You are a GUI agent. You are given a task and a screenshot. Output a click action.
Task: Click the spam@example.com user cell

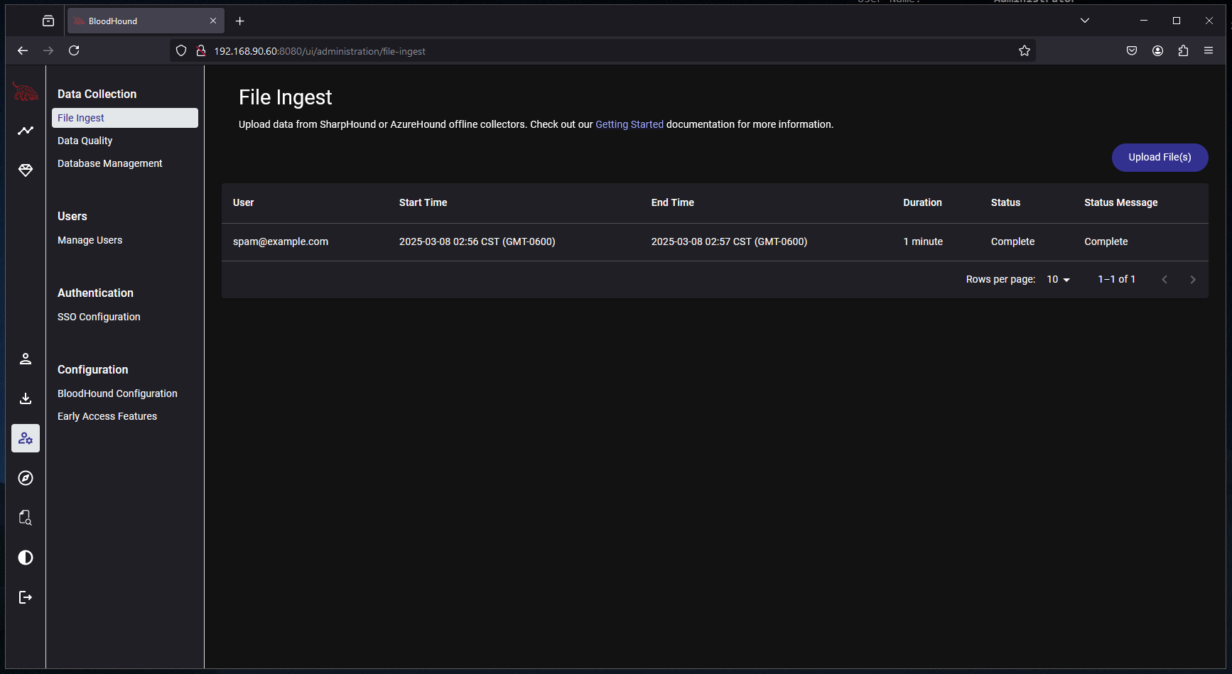(281, 241)
